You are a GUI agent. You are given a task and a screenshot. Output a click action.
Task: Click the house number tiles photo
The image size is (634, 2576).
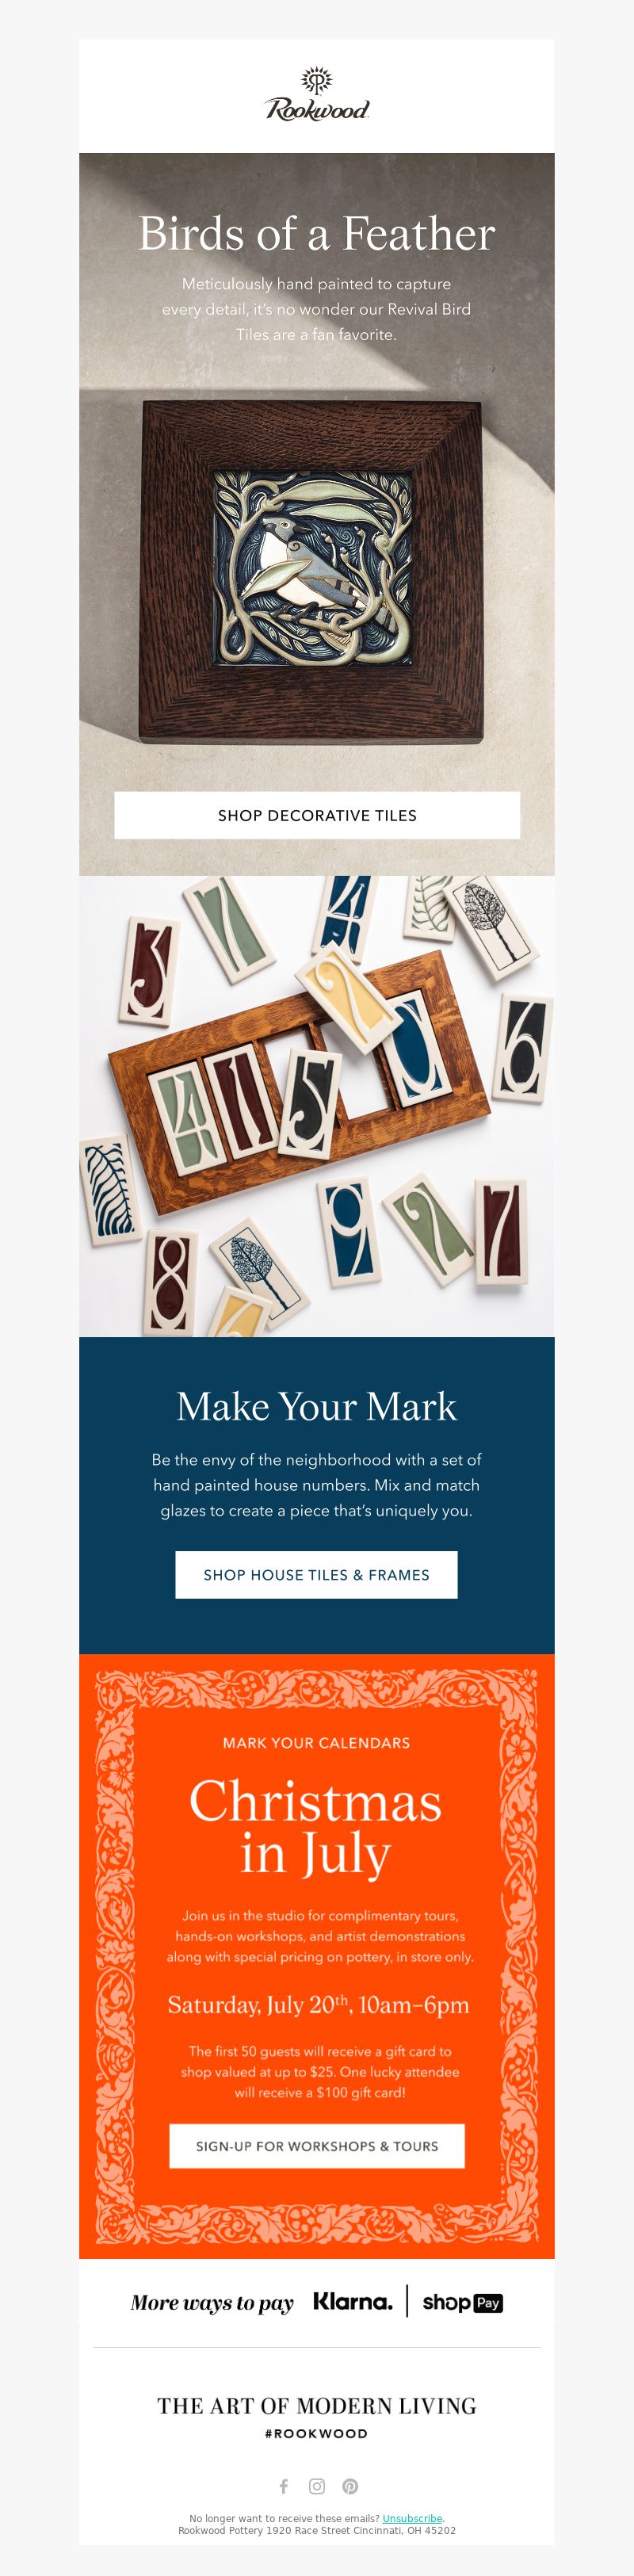(x=317, y=1106)
